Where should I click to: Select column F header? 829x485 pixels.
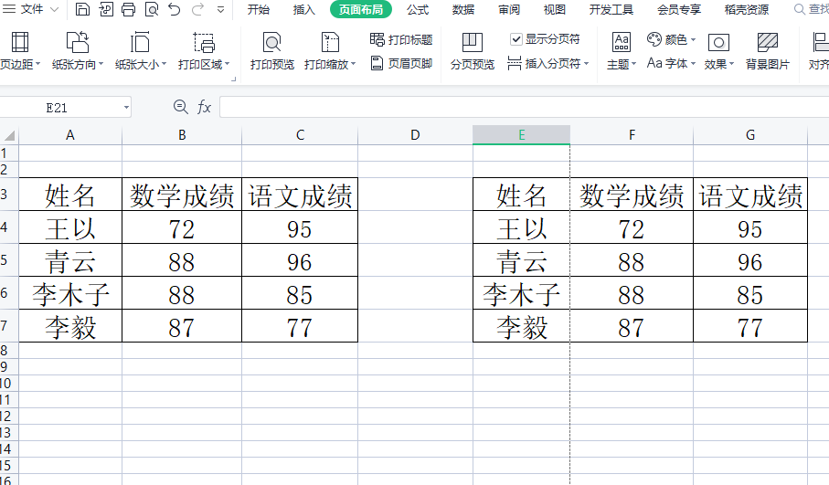tap(632, 135)
